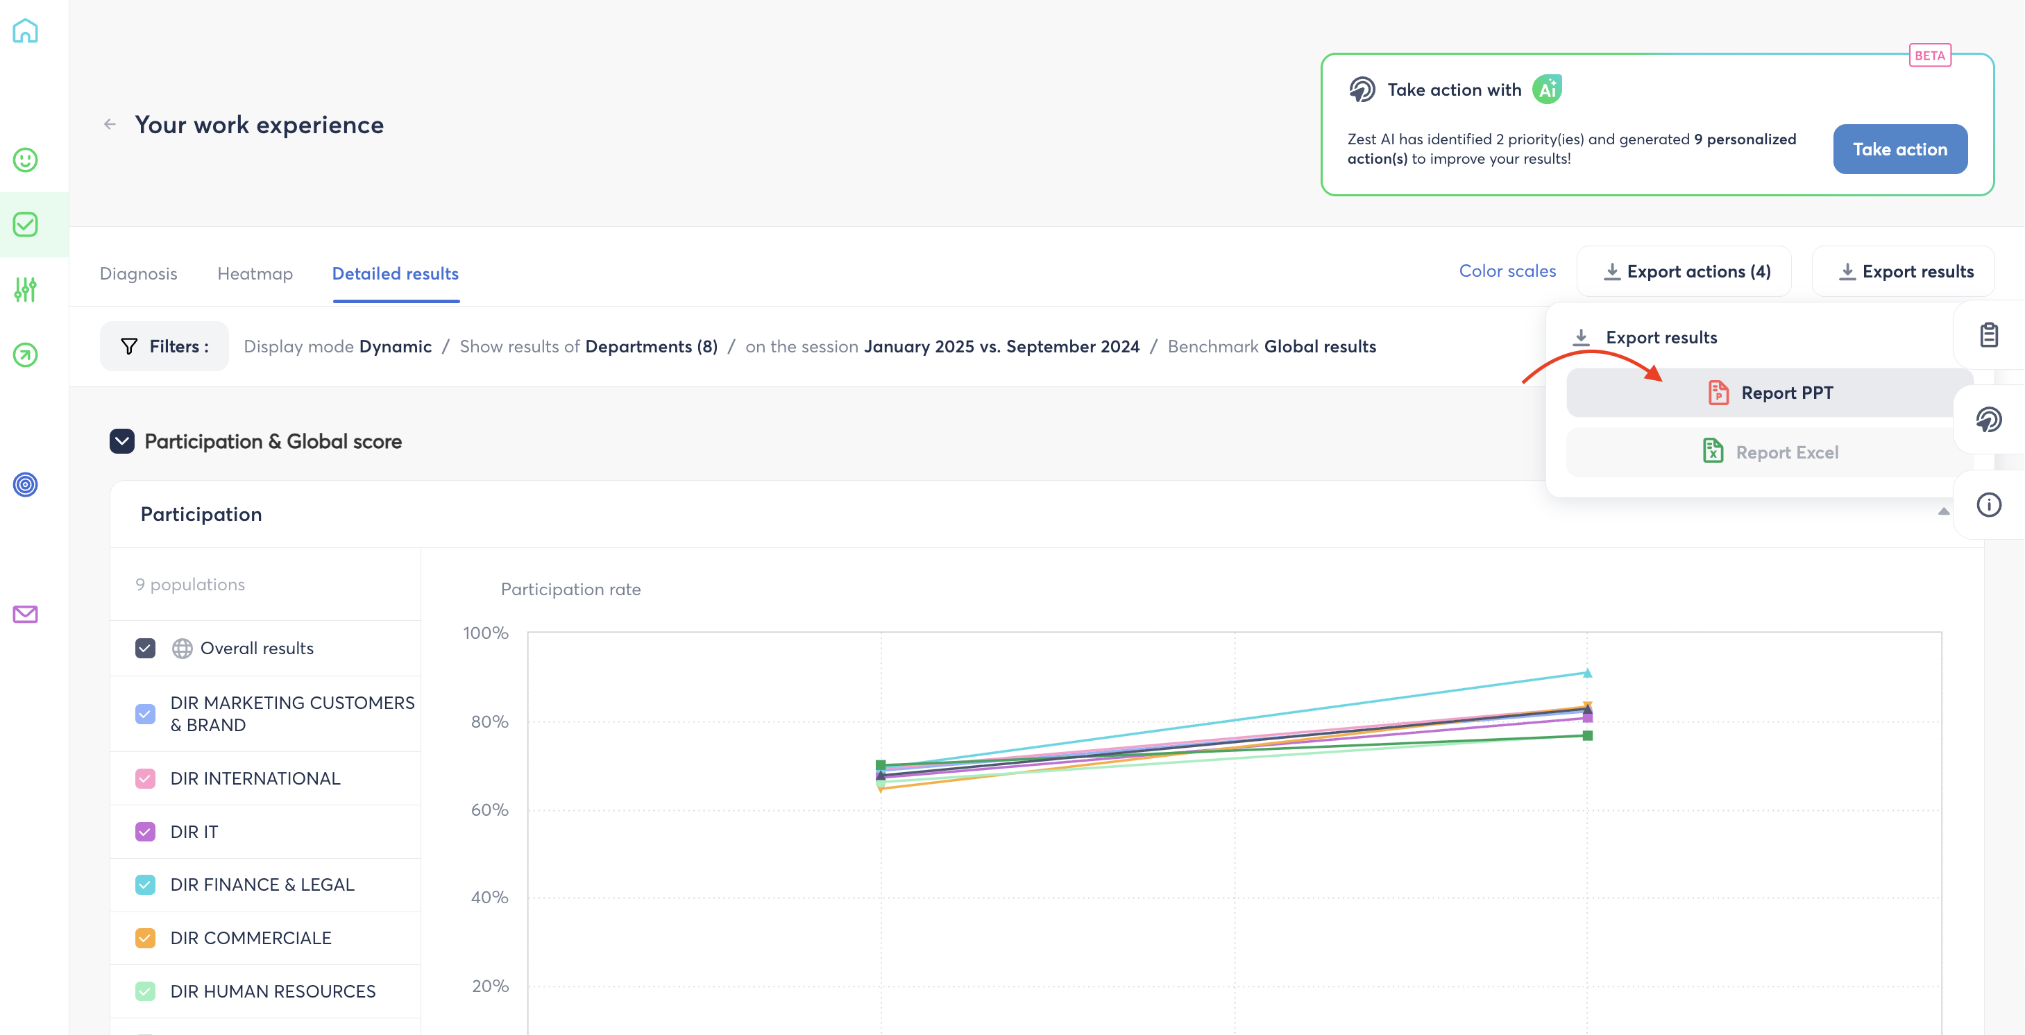Click the DIR COMMERCIALE orange color checkbox
The width and height of the screenshot is (2025, 1035).
pos(146,939)
